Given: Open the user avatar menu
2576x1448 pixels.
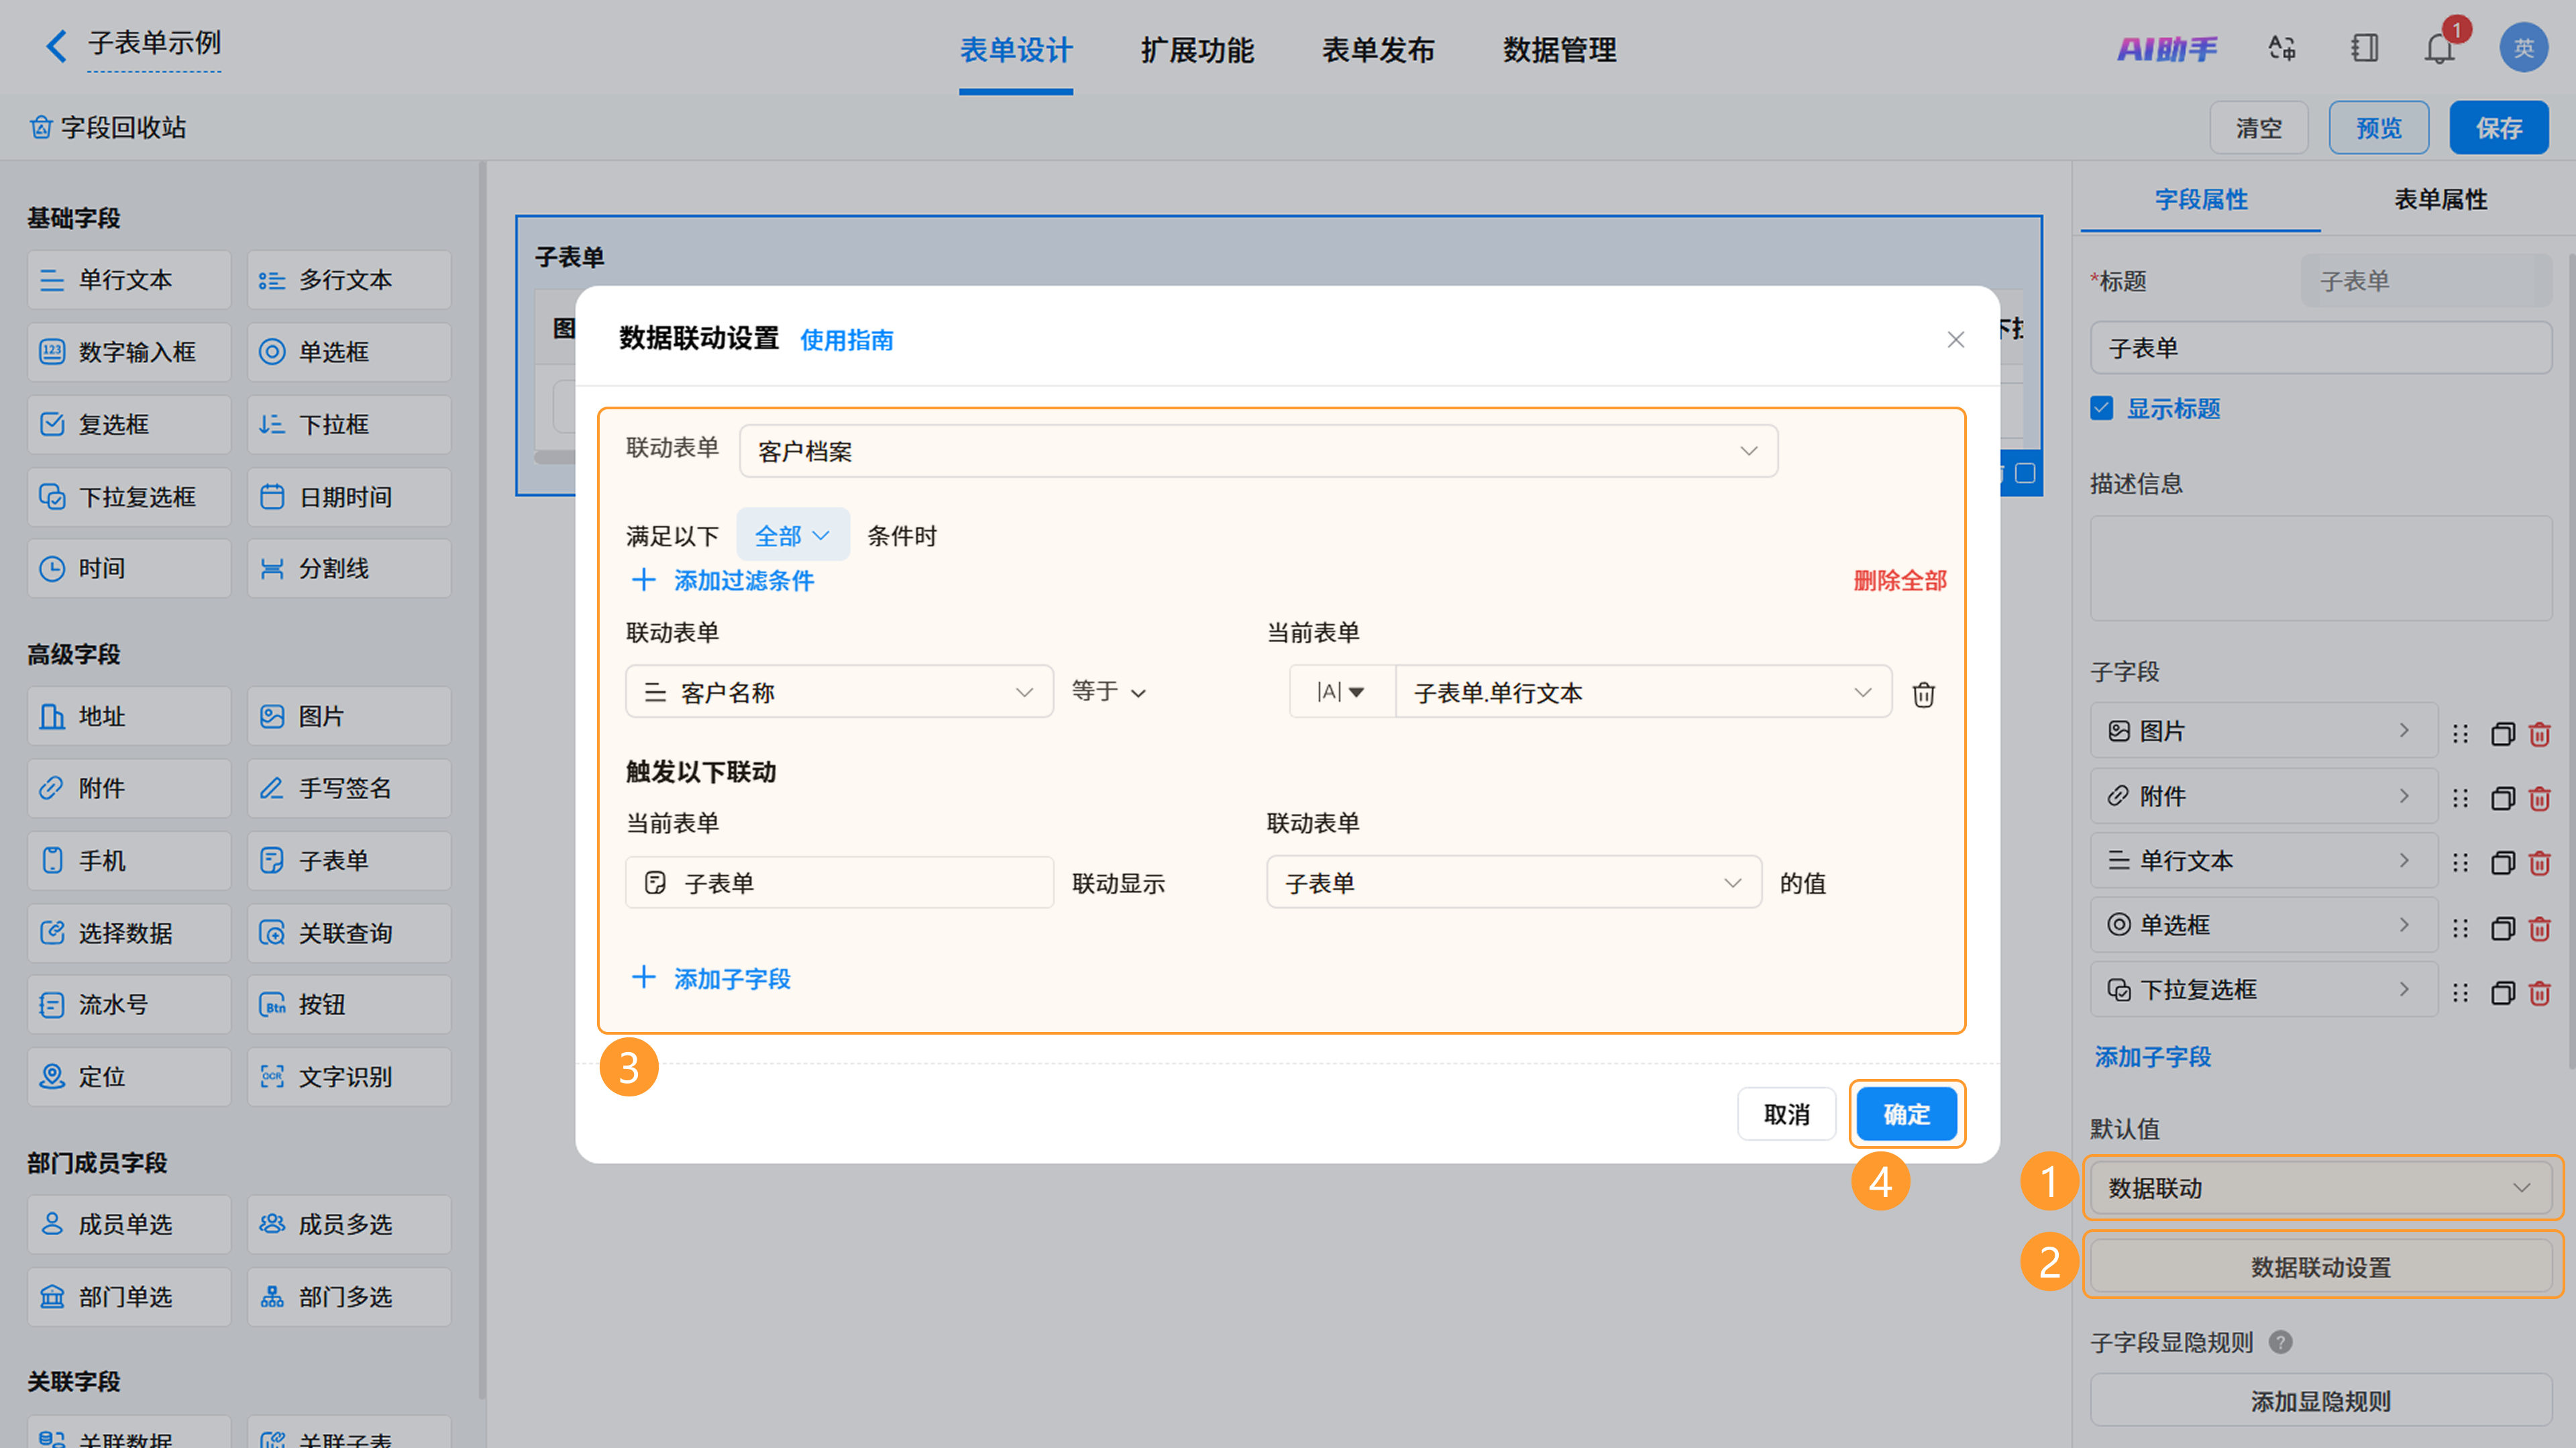Looking at the screenshot, I should coord(2523,48).
